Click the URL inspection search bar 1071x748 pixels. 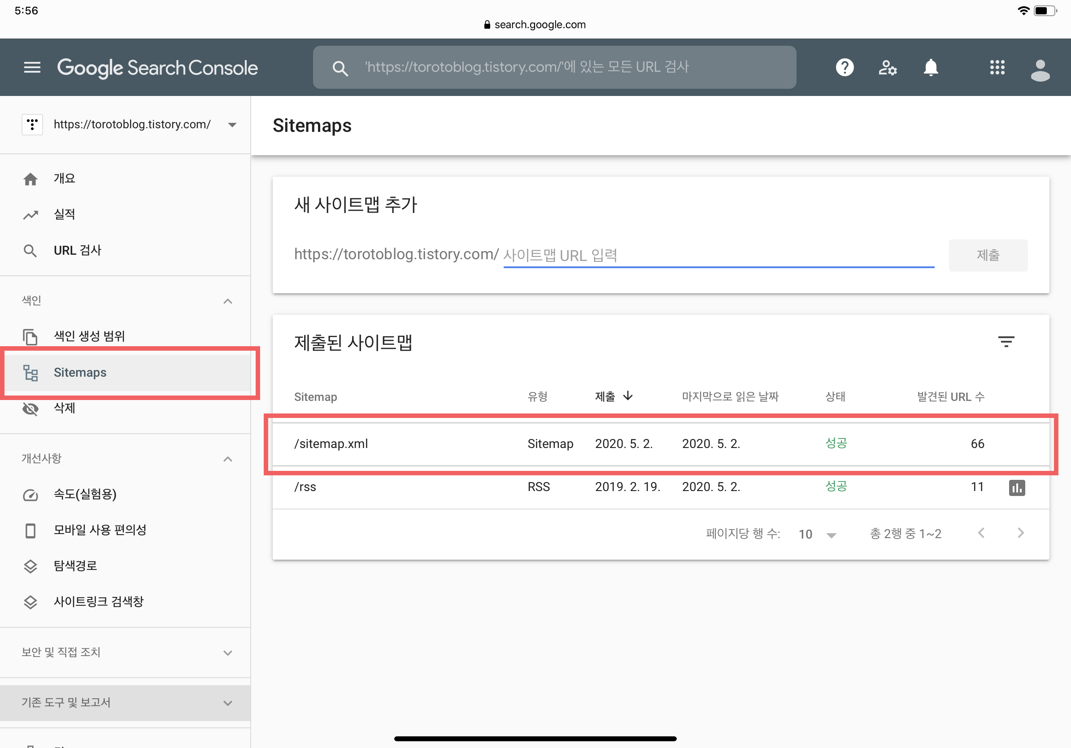point(554,68)
